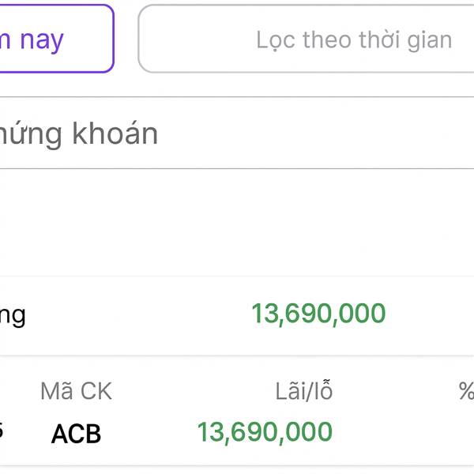Click the blank area below the search field

pyautogui.click(x=237, y=221)
